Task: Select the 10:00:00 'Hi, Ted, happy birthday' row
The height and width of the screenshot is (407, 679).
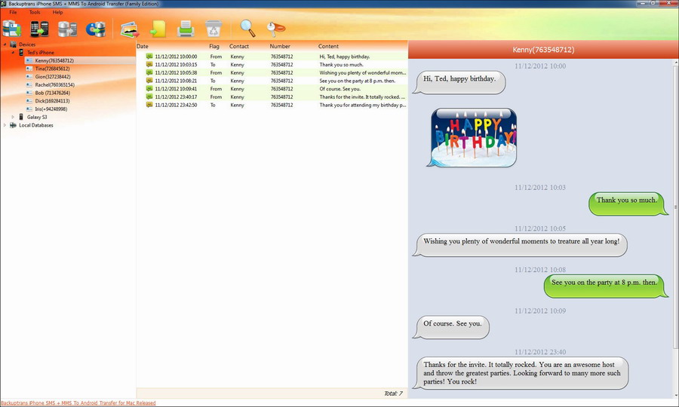Action: pyautogui.click(x=272, y=57)
